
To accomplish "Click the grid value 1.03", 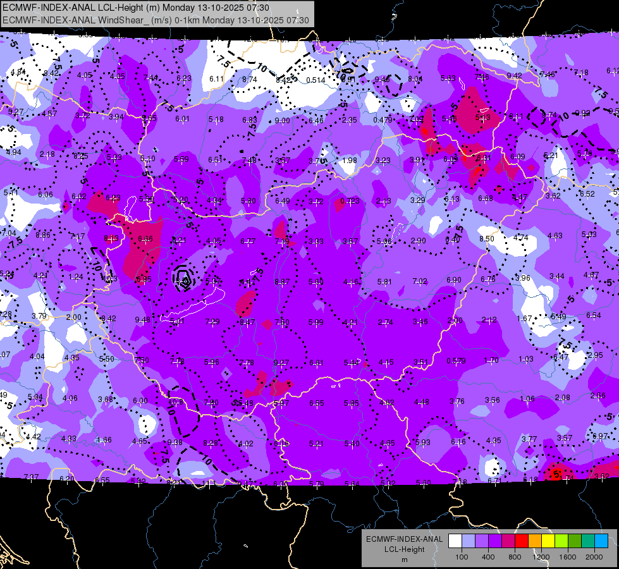I will click(526, 359).
